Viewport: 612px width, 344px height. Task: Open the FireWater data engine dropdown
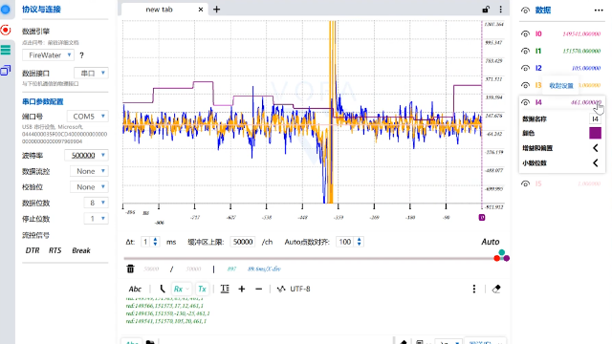48,55
